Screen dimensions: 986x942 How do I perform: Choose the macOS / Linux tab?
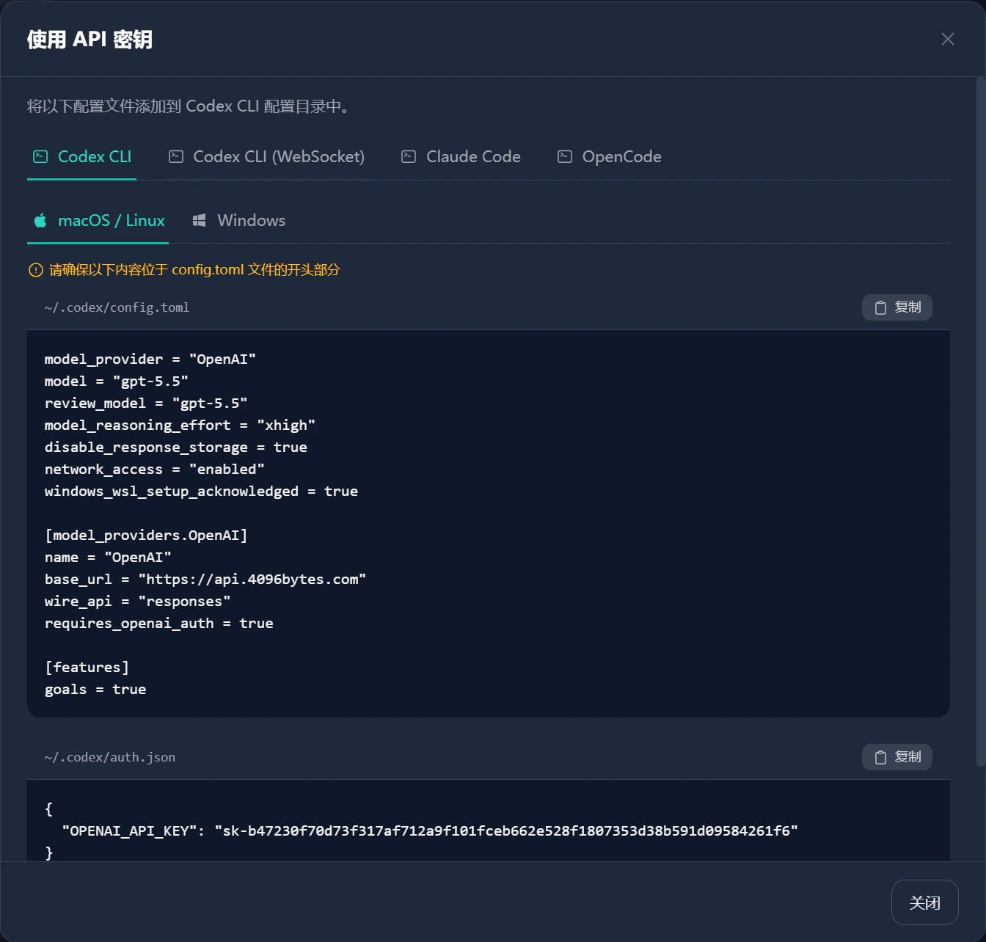pyautogui.click(x=98, y=220)
